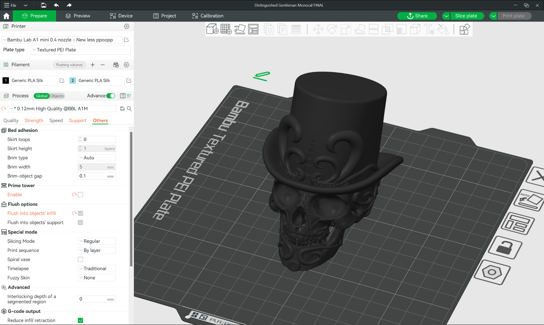Open the Fuzzy Skin dropdown
The width and height of the screenshot is (544, 325).
[x=97, y=278]
